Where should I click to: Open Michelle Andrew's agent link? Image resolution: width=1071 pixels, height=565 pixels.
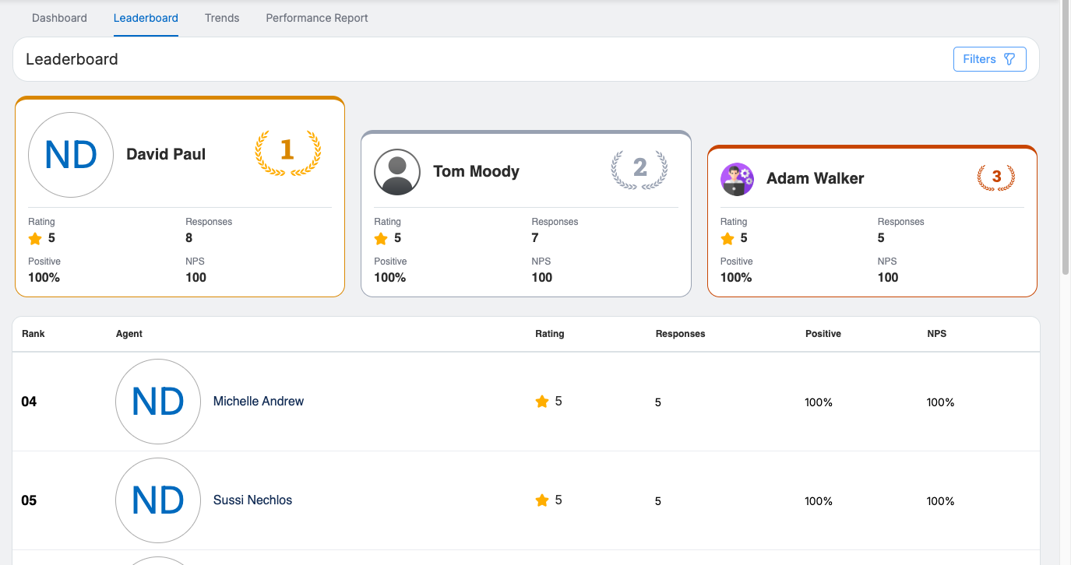point(259,402)
